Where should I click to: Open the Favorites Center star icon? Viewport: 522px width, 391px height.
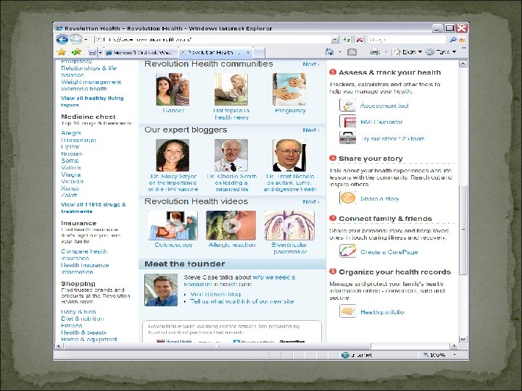pyautogui.click(x=61, y=52)
